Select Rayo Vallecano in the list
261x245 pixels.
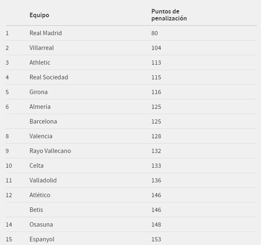coord(50,151)
